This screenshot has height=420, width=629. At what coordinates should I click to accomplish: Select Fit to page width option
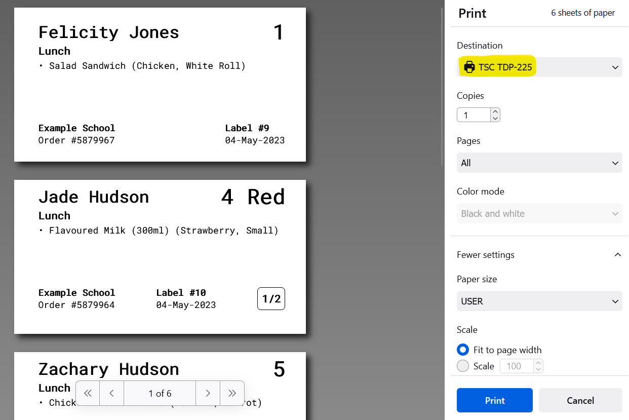(x=463, y=350)
